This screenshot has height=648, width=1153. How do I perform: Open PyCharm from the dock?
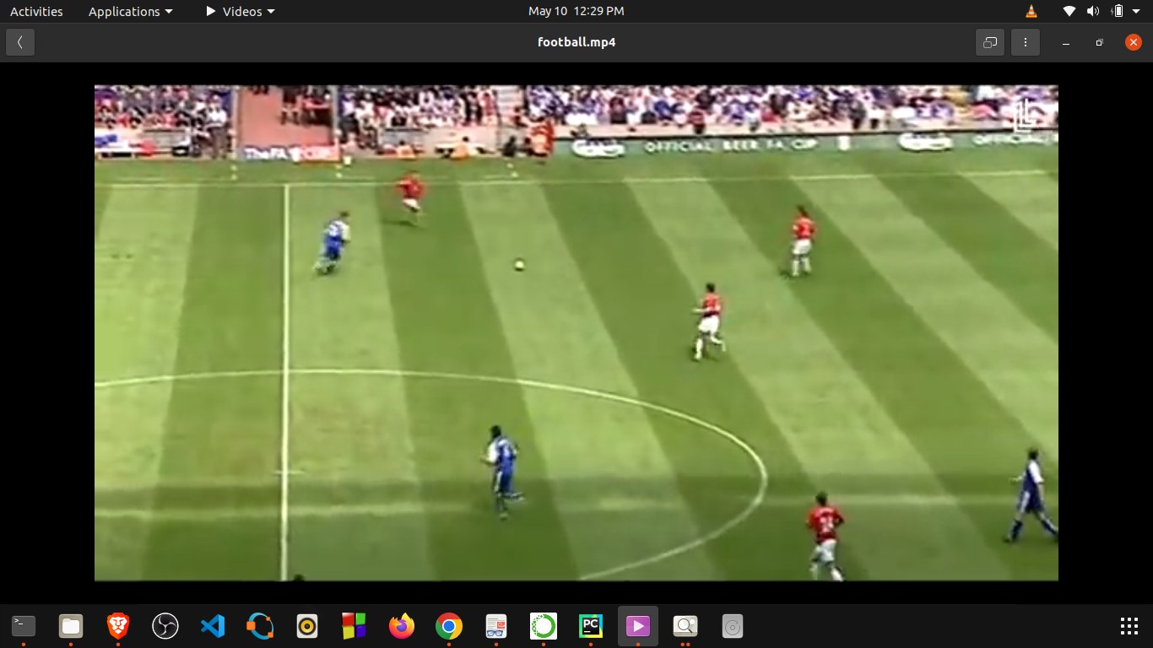pyautogui.click(x=589, y=627)
